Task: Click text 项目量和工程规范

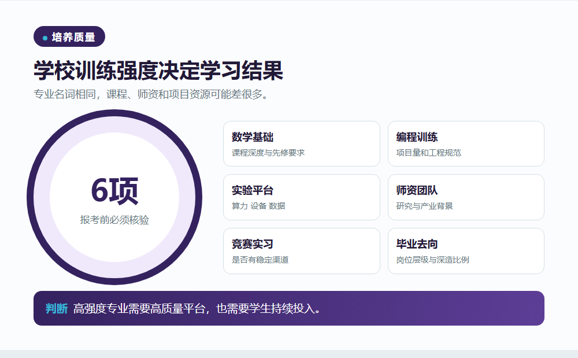Action: [x=429, y=153]
